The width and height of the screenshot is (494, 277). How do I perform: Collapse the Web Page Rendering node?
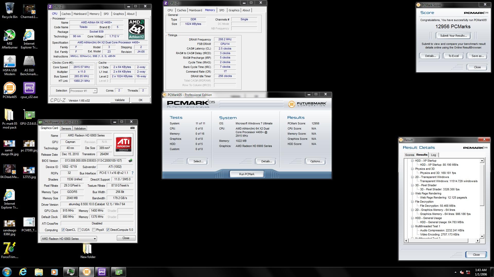pyautogui.click(x=412, y=193)
